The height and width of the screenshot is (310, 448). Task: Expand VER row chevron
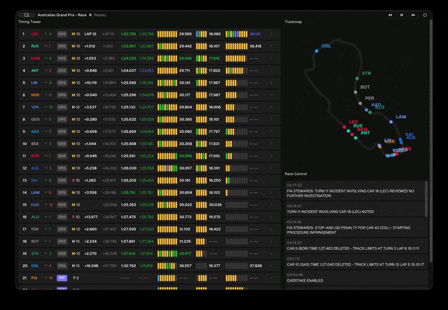pyautogui.click(x=271, y=107)
